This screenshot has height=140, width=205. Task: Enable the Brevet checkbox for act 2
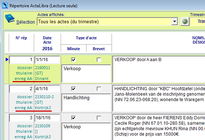(x=99, y=89)
